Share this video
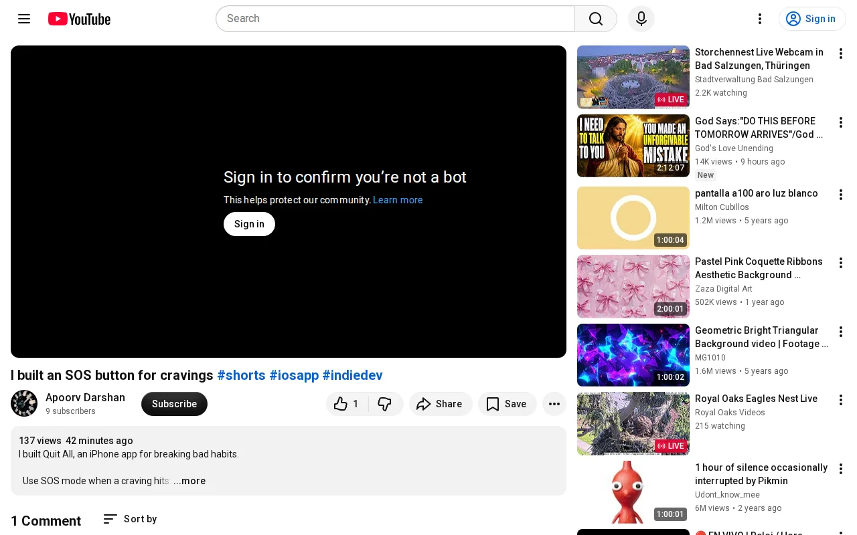Image resolution: width=857 pixels, height=535 pixels. coord(441,404)
